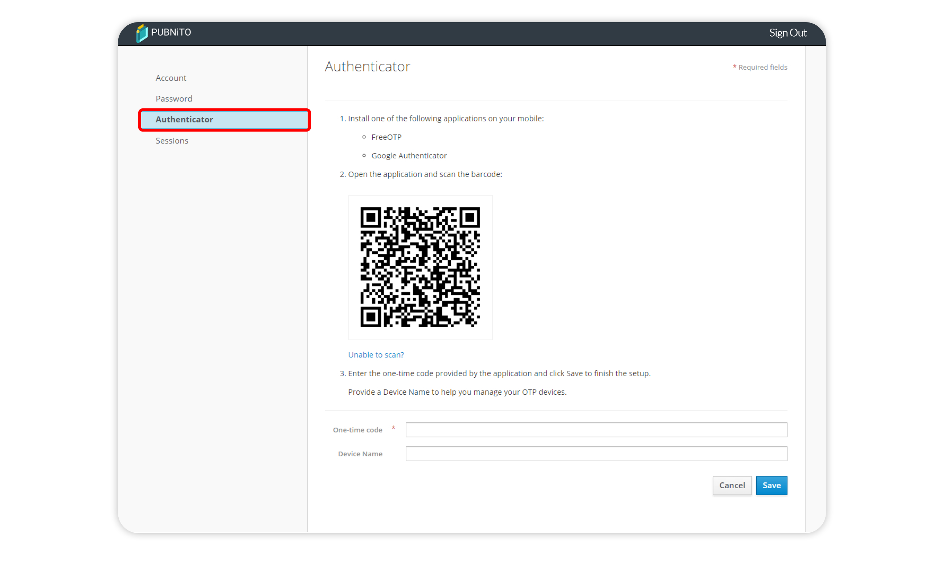Click the Required fields asterisk indicator

coord(734,66)
